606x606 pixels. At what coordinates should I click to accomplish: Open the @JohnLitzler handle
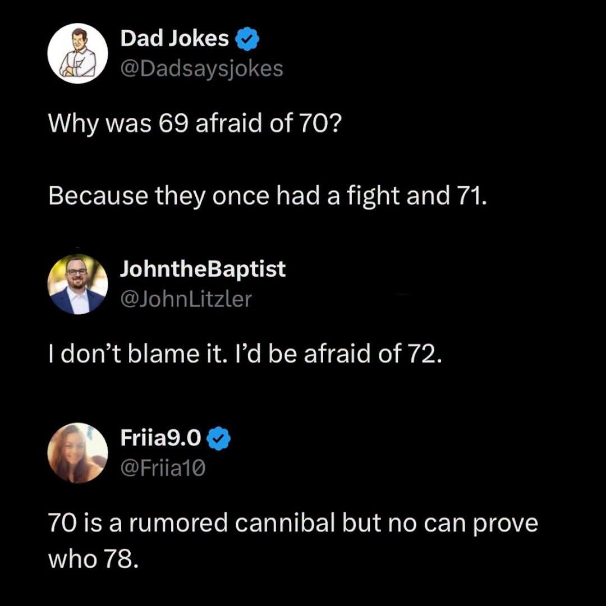point(186,299)
